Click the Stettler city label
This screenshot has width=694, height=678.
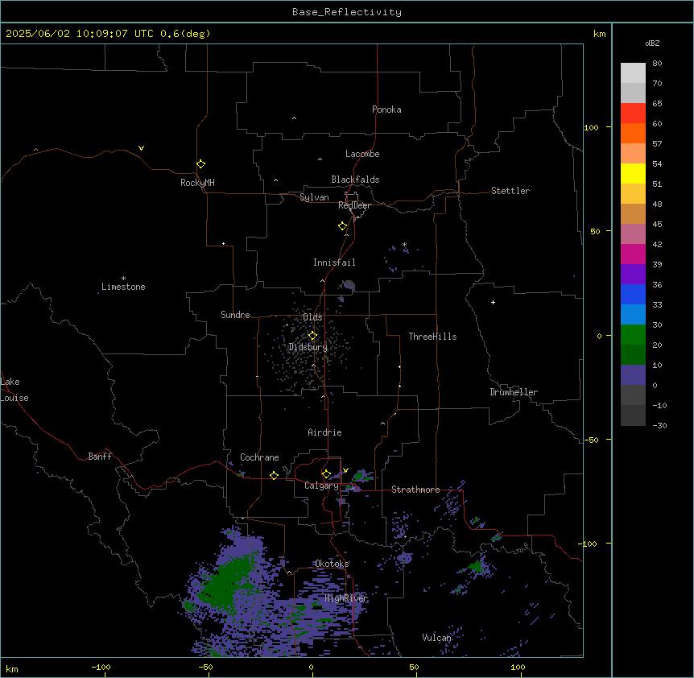pos(510,191)
